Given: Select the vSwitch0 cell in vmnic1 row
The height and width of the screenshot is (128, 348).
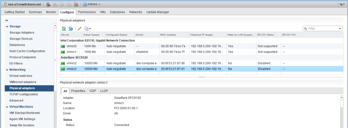Looking at the screenshot, I should (142, 52).
